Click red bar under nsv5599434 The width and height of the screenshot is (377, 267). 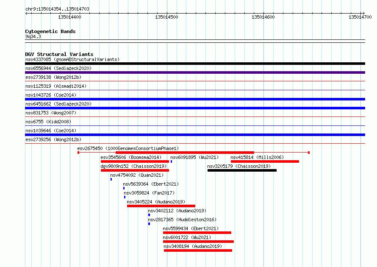(197, 233)
